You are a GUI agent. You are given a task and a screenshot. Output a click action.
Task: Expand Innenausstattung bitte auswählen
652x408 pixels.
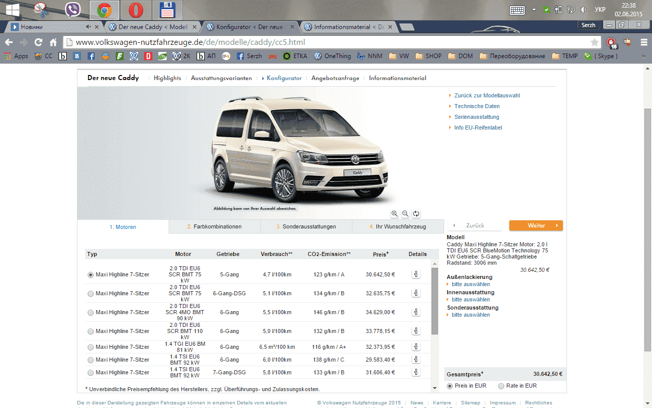471,299
